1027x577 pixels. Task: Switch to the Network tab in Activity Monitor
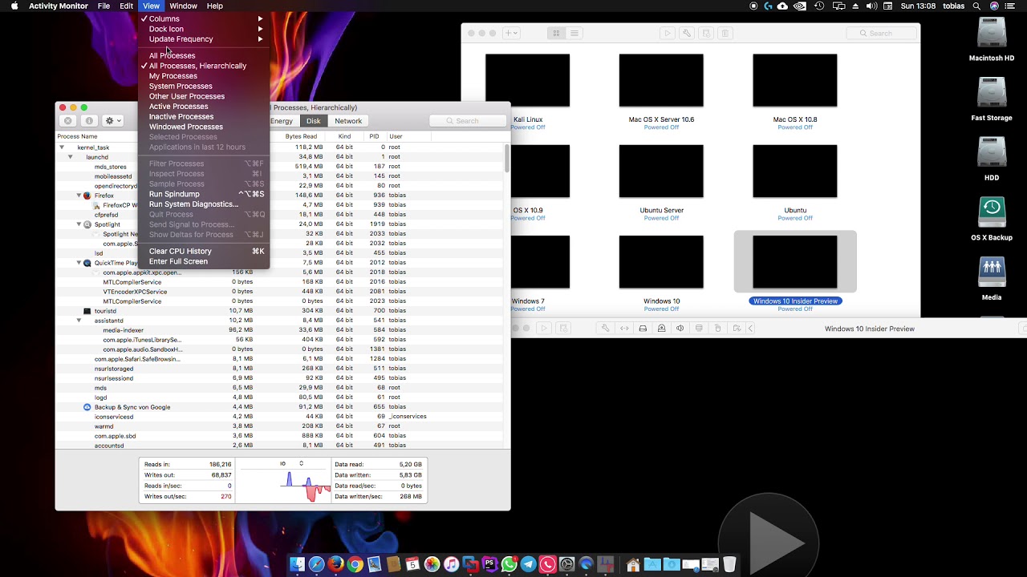[x=348, y=121]
